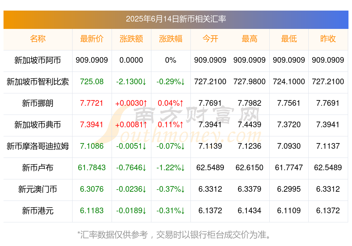
Task: Click the change amount '-0.0189↓'
Action: tap(131, 210)
